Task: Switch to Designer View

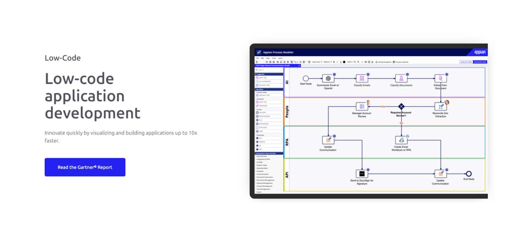Action: [480, 62]
